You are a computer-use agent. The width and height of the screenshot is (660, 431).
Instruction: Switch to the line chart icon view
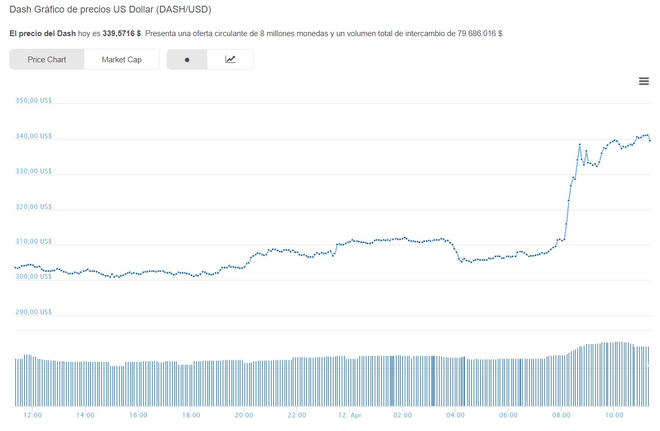coord(230,60)
